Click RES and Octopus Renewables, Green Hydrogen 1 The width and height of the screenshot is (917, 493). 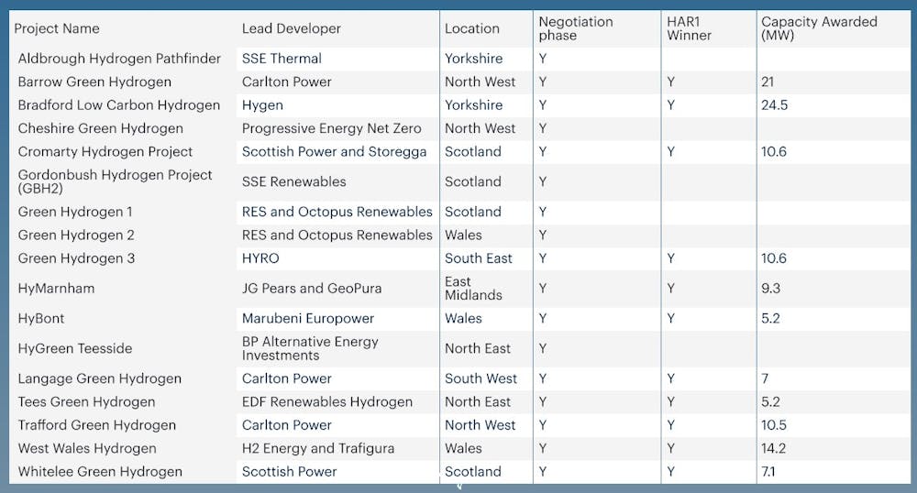[337, 212]
